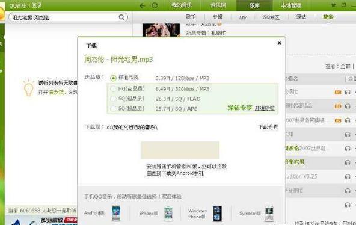Switch to the 我的音乐 tab
Image resolution: width=356 pixels, height=225 pixels.
pos(182,5)
